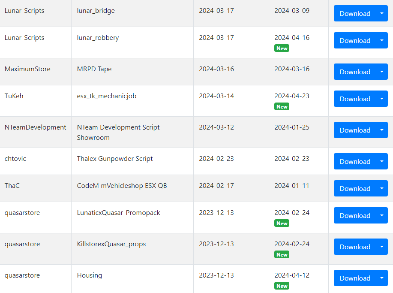Open dropdown arrow for LunaticxQuasar-Promopack
The height and width of the screenshot is (293, 393).
[x=382, y=215]
